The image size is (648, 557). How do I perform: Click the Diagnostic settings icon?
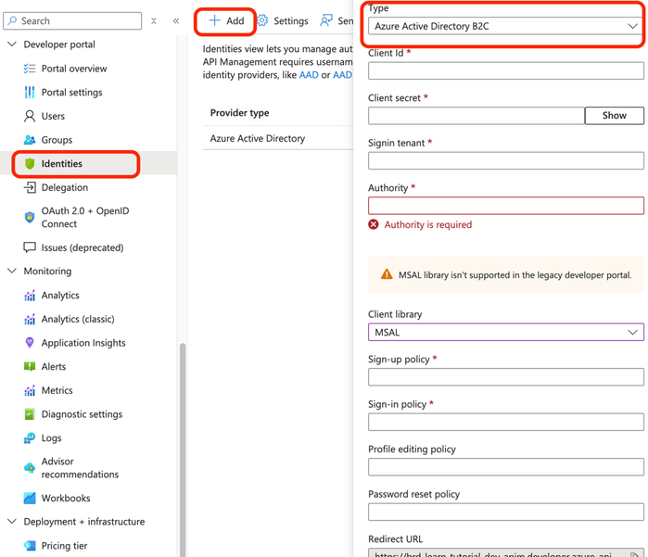click(x=30, y=414)
